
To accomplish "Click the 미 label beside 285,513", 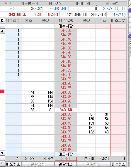I will 85,14.
